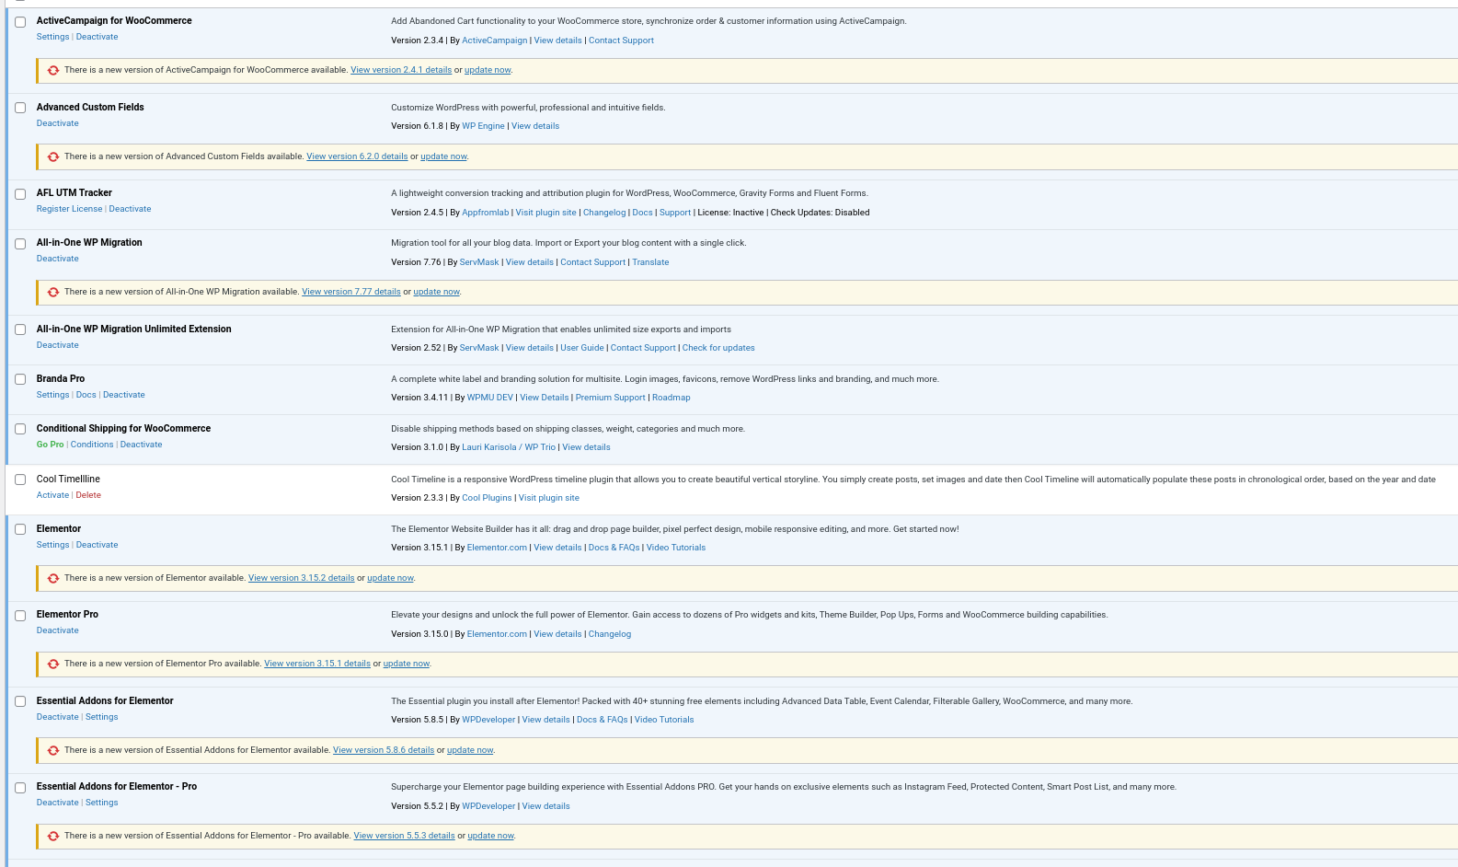This screenshot has width=1458, height=867.
Task: Activate the Cool Timeline plugin
Action: pyautogui.click(x=52, y=495)
